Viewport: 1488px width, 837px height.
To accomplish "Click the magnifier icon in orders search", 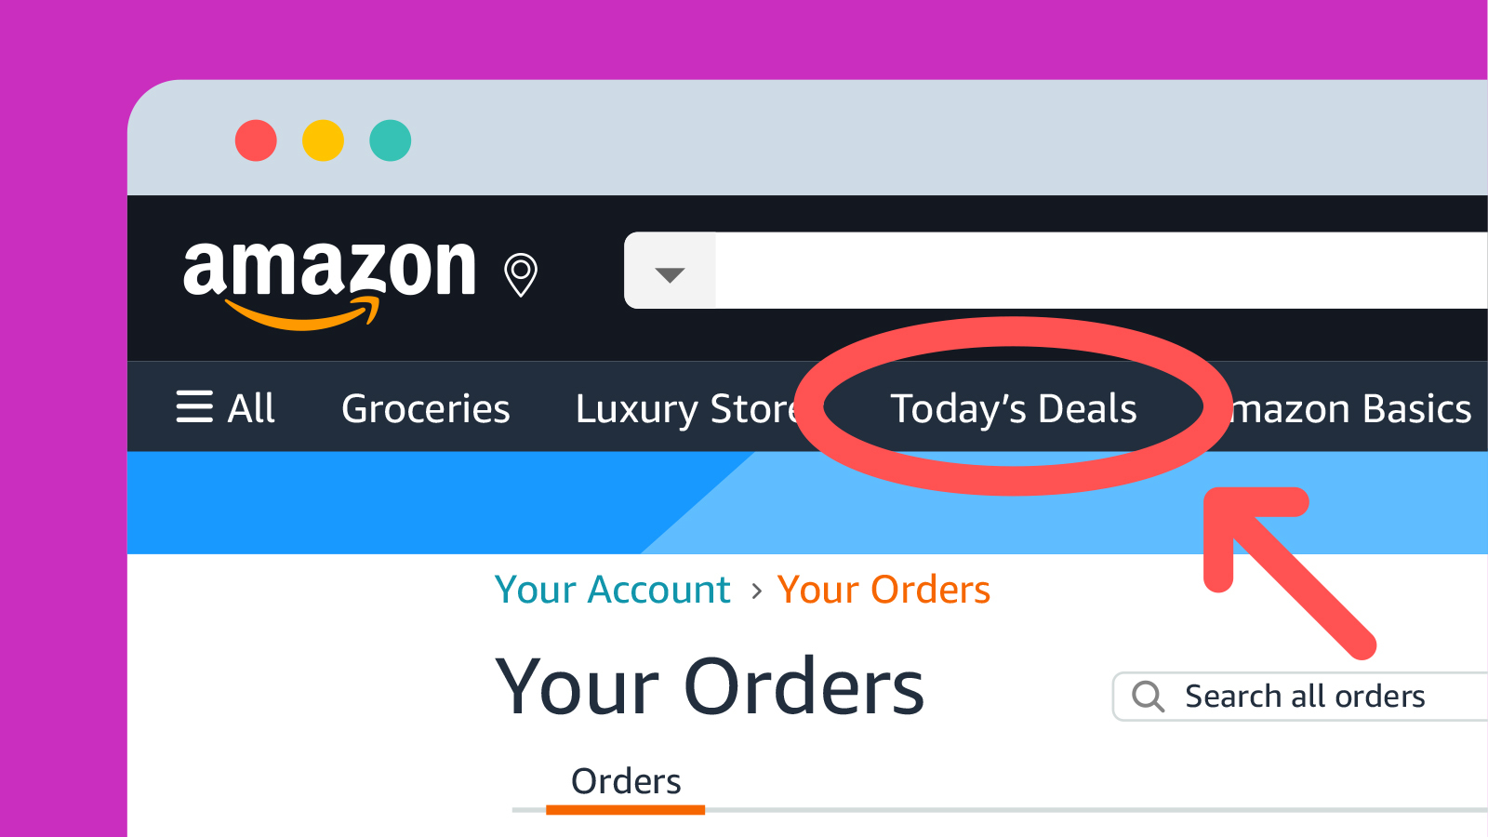I will [x=1149, y=696].
